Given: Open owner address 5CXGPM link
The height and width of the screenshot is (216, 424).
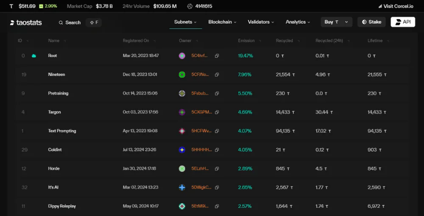Looking at the screenshot, I should pos(202,112).
